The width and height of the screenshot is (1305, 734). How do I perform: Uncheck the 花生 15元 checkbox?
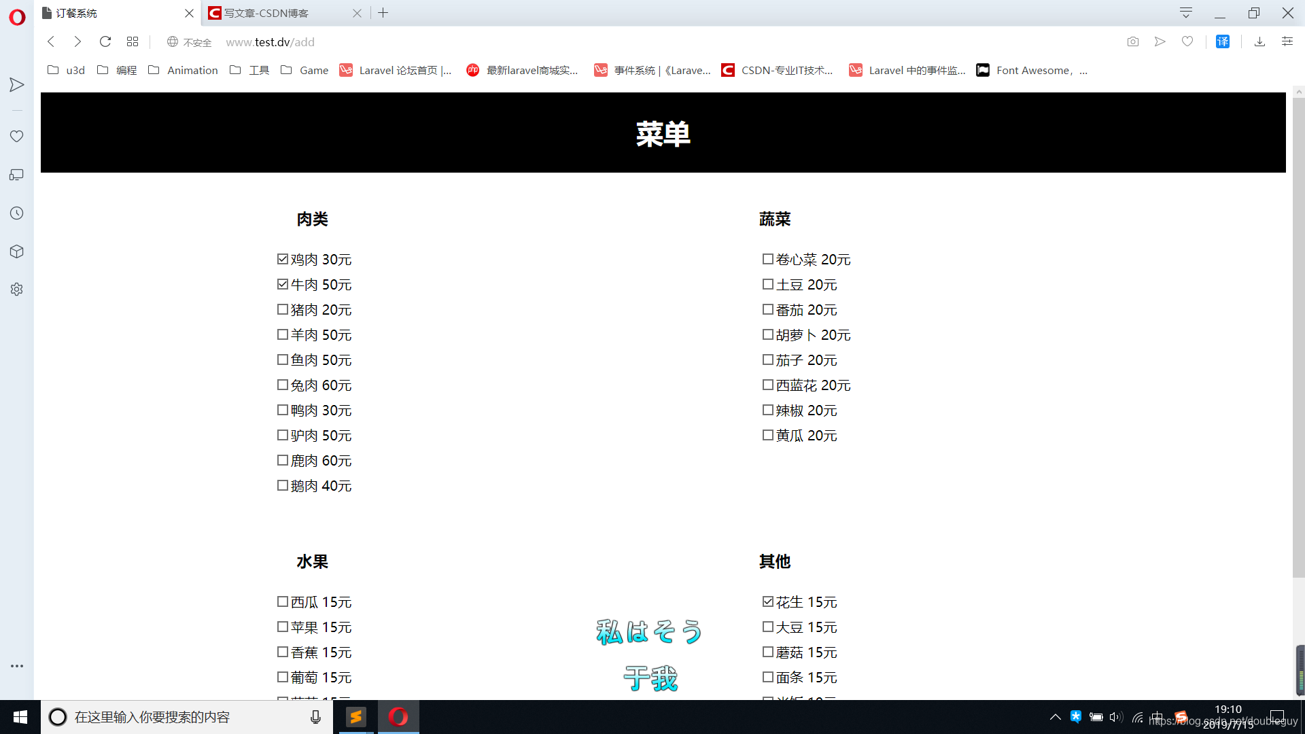[x=768, y=601]
